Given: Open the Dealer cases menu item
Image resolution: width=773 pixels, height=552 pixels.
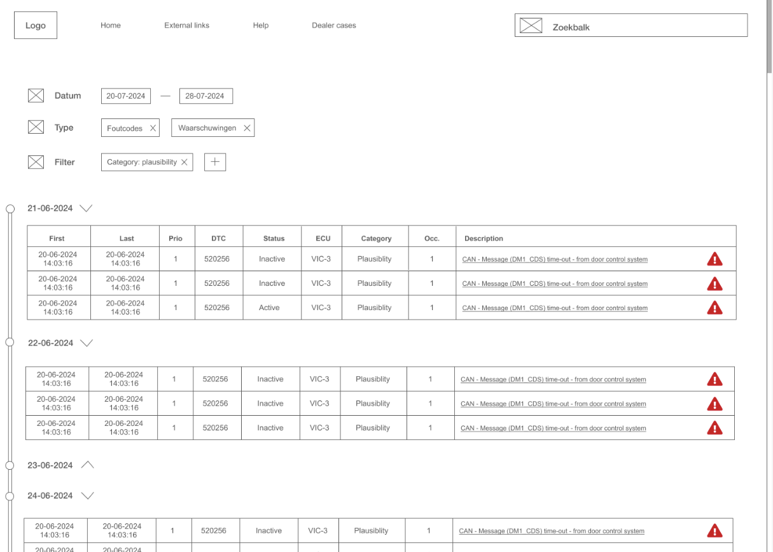Looking at the screenshot, I should (333, 25).
